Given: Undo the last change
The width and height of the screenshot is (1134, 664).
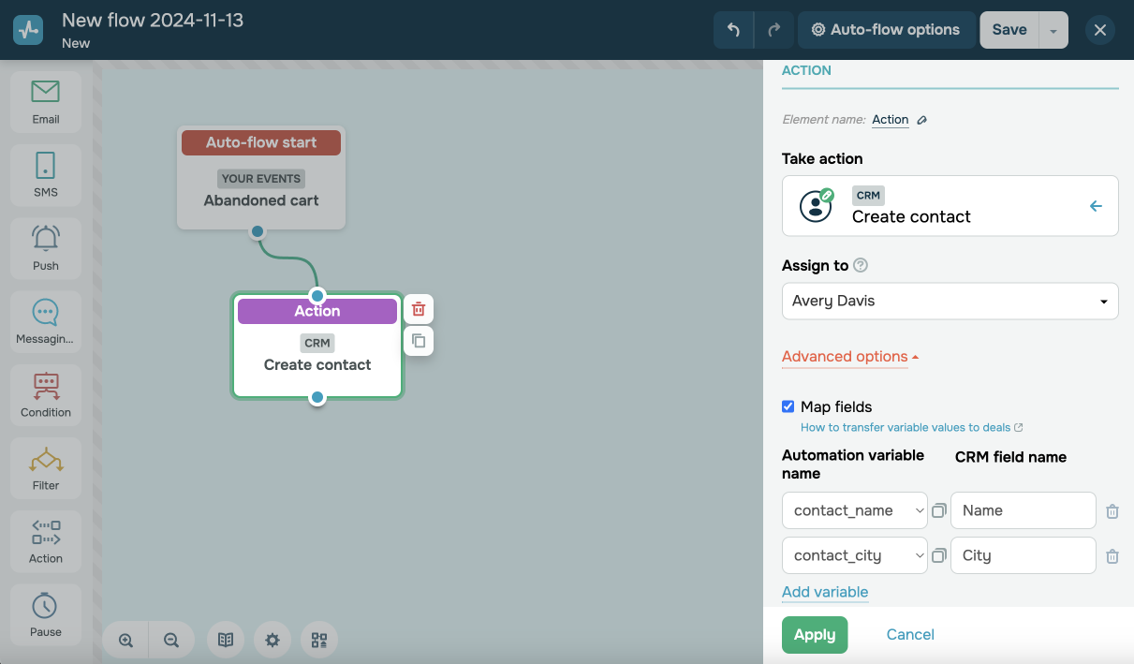Looking at the screenshot, I should pos(733,30).
